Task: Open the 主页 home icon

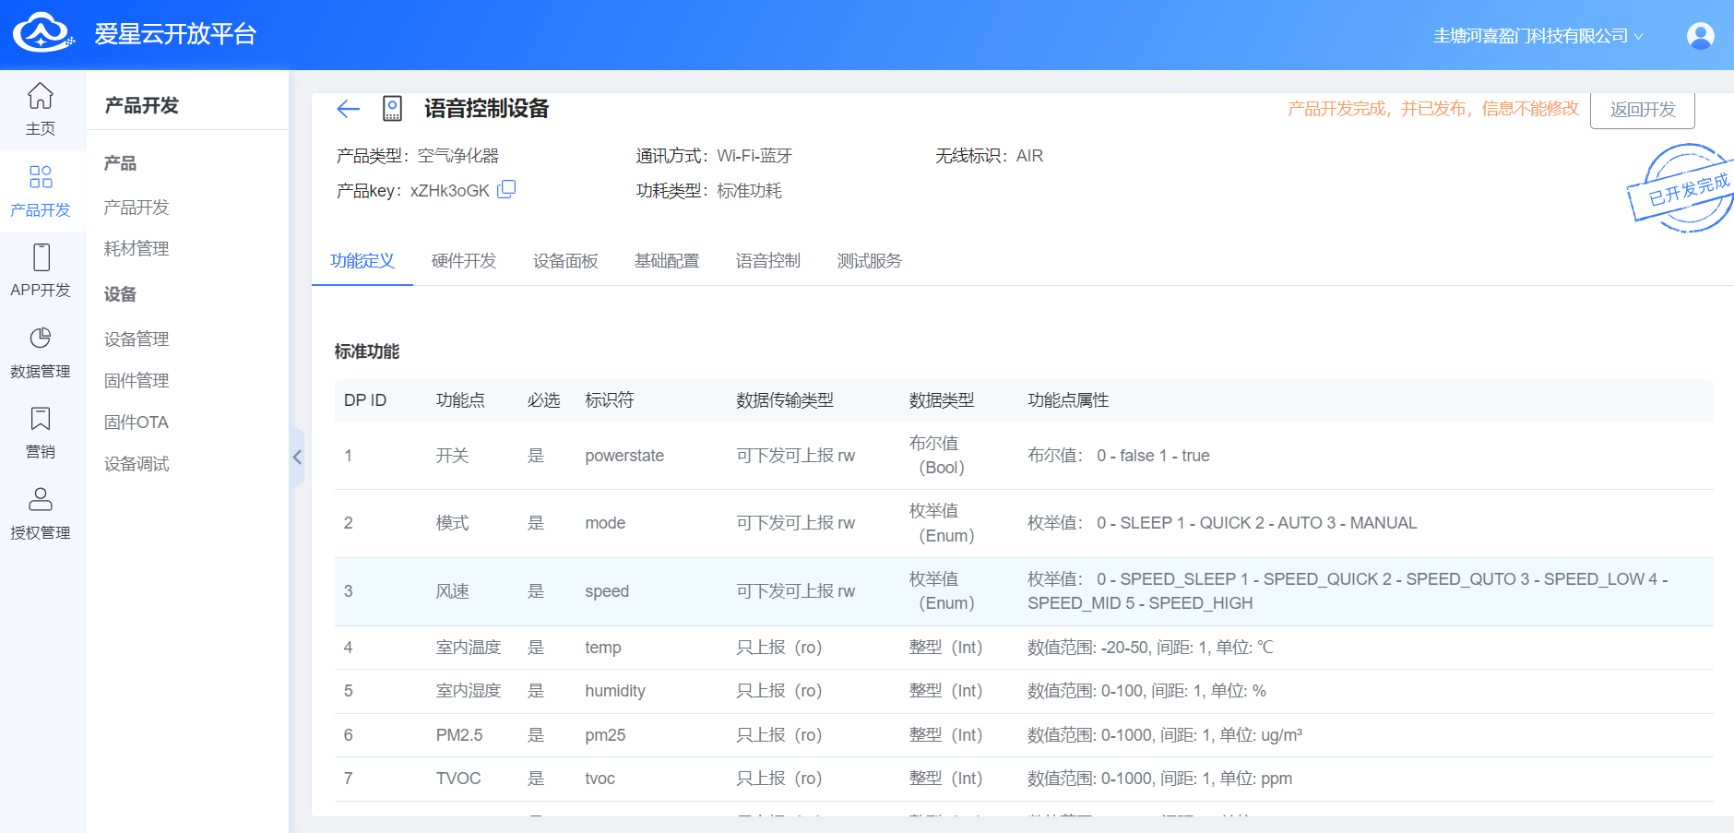Action: click(x=41, y=96)
